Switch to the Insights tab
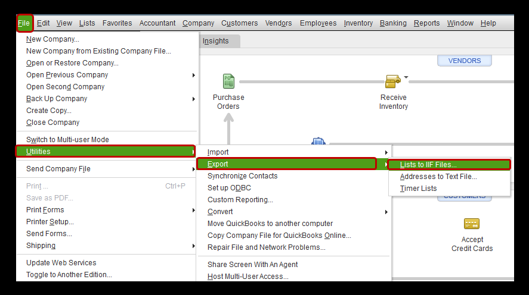Screen dimensions: 529x295 click(x=215, y=41)
